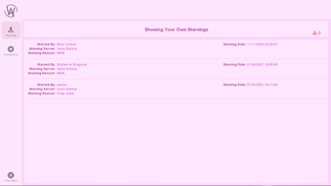Select the warner name Master In Disguise
Image resolution: width=331 pixels, height=186 pixels.
[72, 65]
